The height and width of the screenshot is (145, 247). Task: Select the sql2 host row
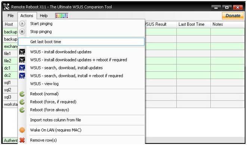point(10,90)
